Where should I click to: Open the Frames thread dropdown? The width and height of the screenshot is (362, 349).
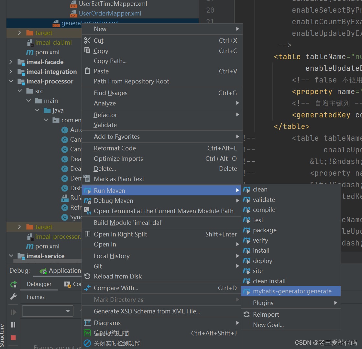pos(48,311)
